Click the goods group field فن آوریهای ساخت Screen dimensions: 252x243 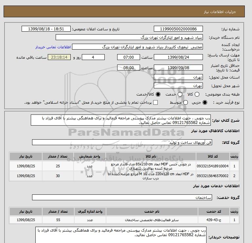click(122, 142)
